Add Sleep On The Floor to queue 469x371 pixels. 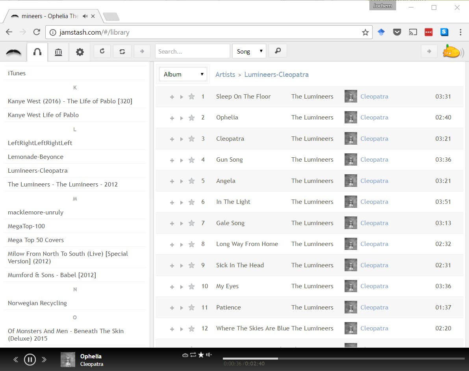coord(172,97)
